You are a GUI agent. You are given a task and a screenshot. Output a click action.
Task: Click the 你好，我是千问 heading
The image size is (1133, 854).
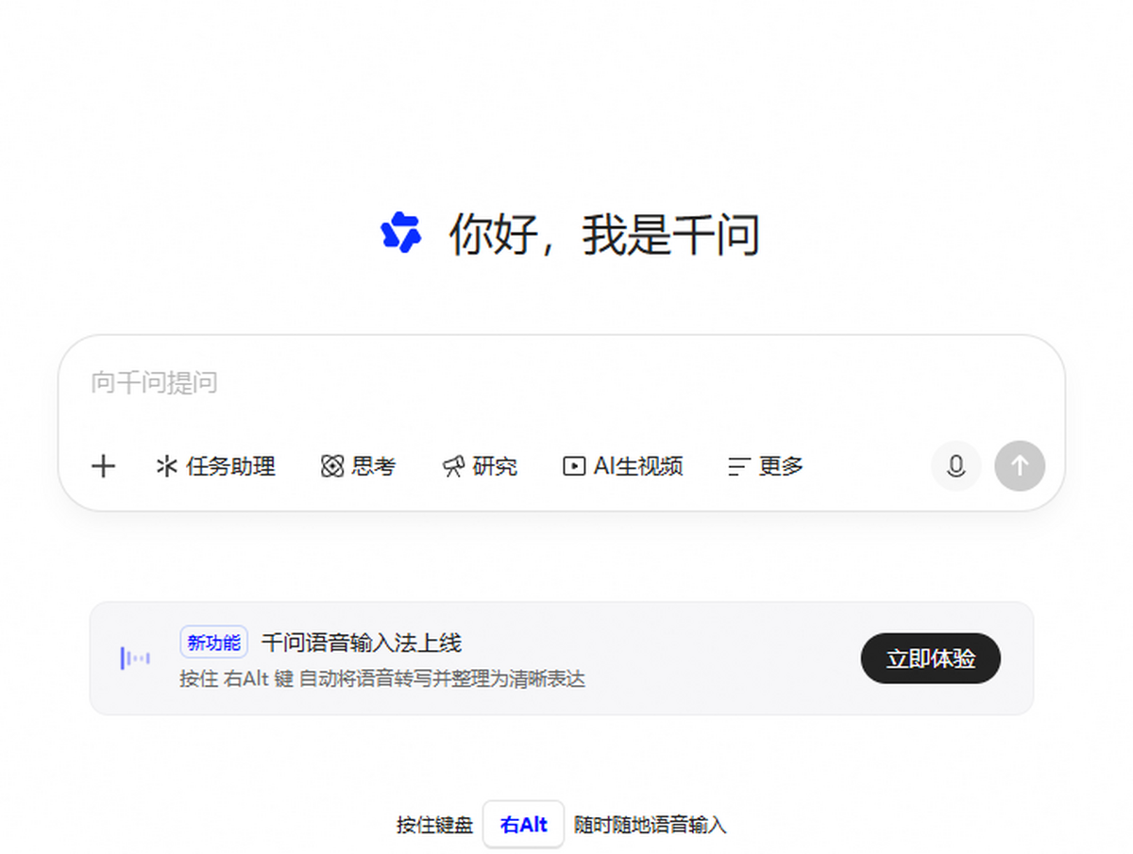[604, 234]
